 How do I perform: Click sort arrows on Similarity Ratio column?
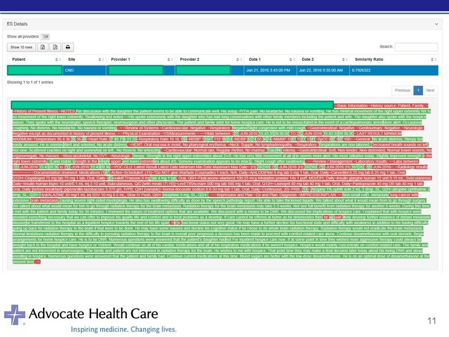434,60
